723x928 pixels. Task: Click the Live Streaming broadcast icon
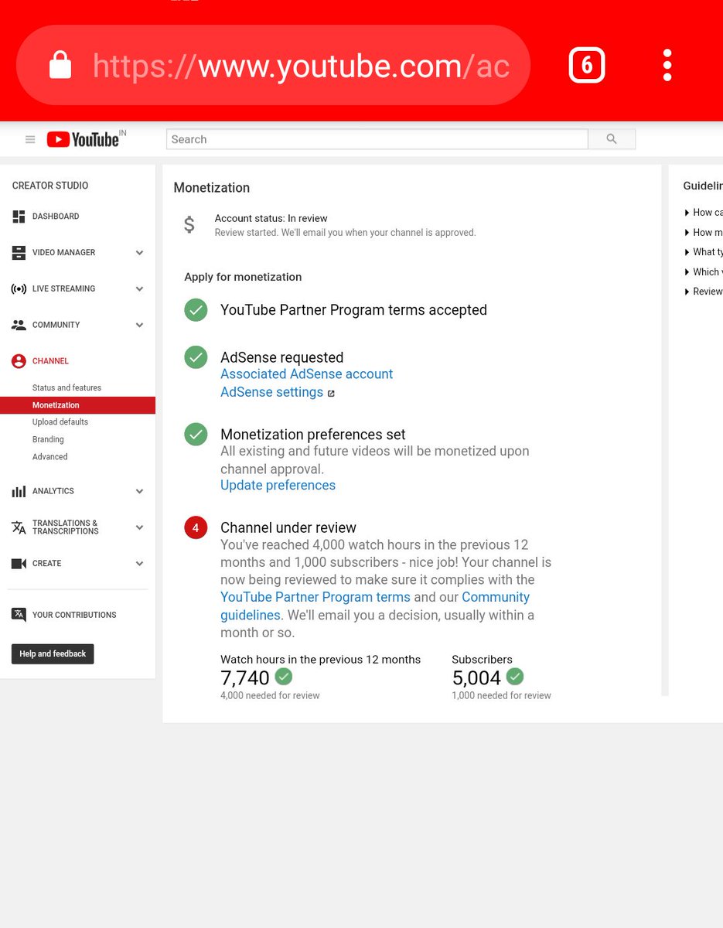click(x=19, y=289)
